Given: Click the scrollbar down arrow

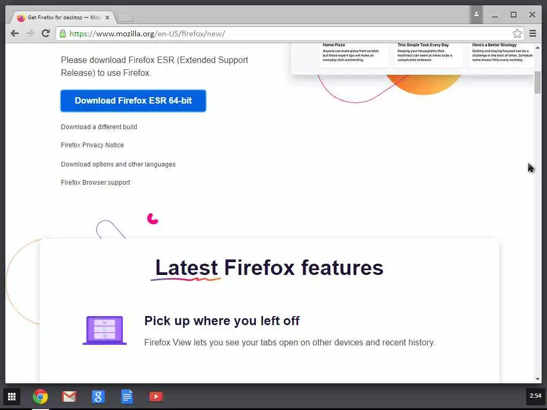Looking at the screenshot, I should pyautogui.click(x=537, y=379).
